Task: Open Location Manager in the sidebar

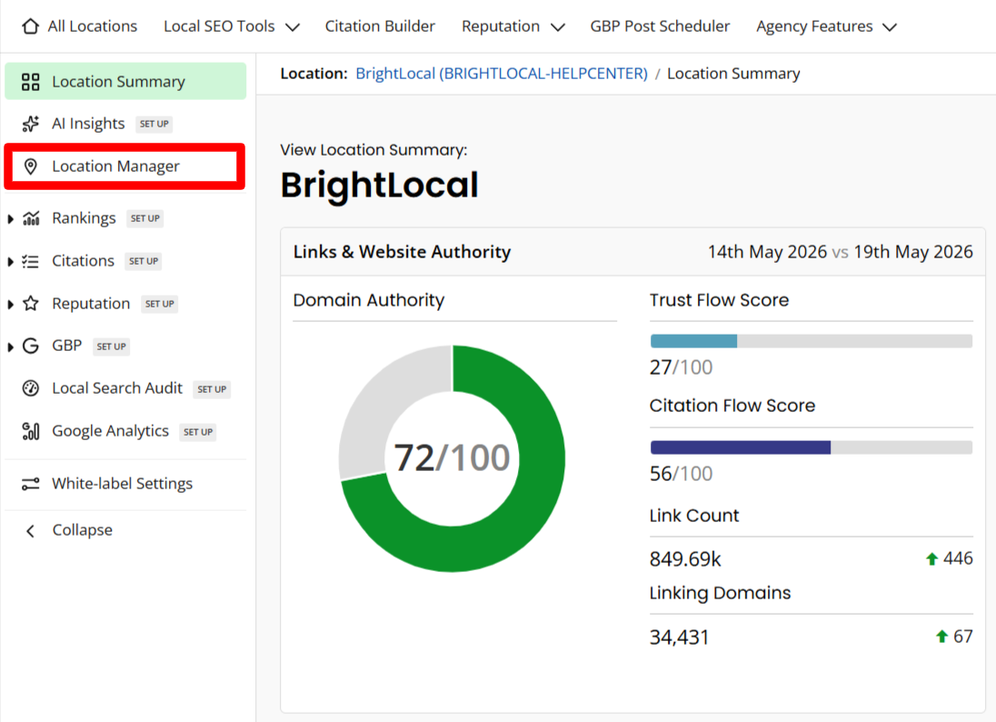Action: pos(124,166)
